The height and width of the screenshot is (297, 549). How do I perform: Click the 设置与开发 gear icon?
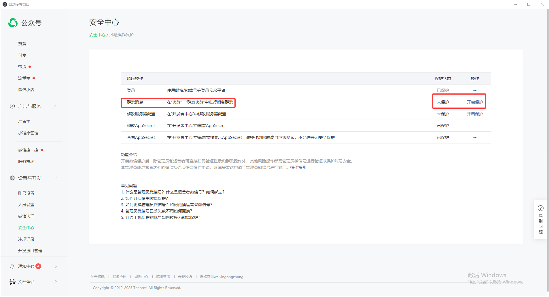[x=12, y=178]
